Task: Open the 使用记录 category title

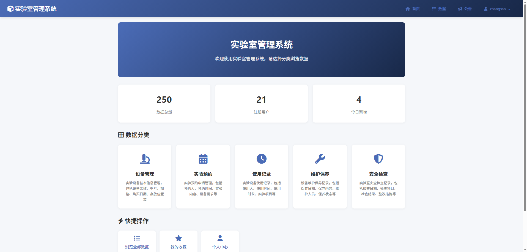Action: [262, 174]
